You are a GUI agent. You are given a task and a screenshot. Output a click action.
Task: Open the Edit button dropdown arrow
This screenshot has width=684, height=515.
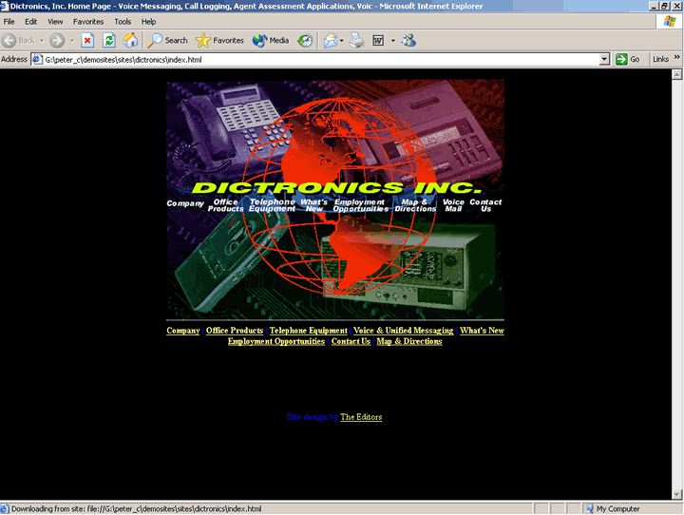coord(392,41)
